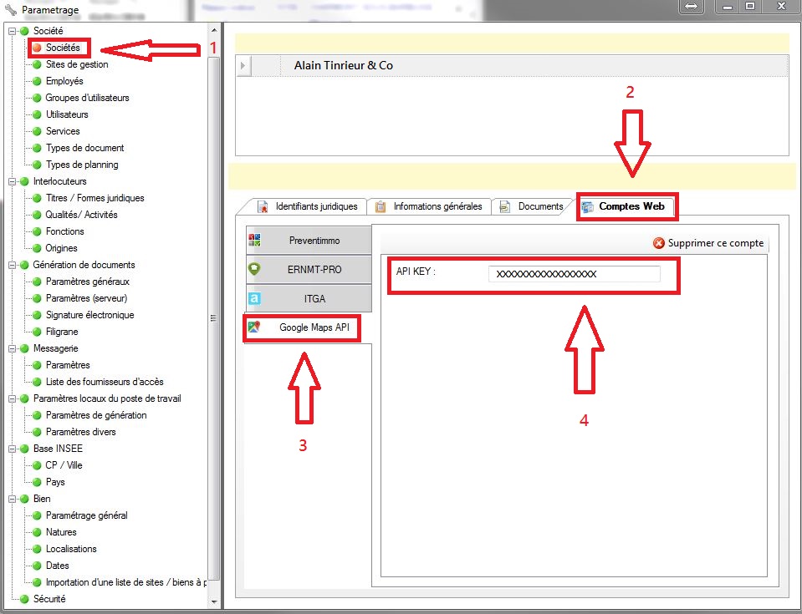
Task: Collapse the Société tree node
Action: [x=12, y=31]
